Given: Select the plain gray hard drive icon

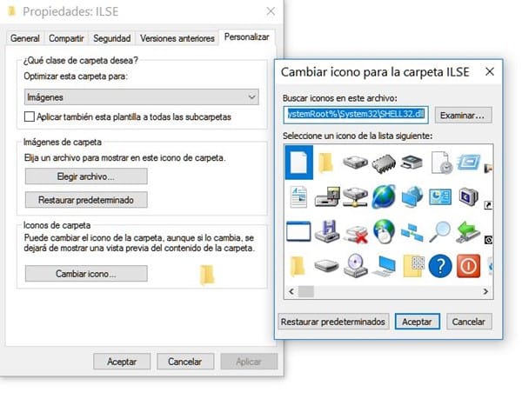Looking at the screenshot, I should (355, 163).
